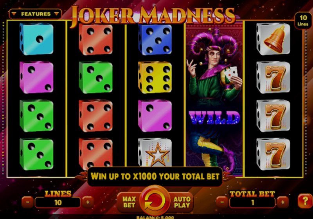Click the golden bell dice symbol
The width and height of the screenshot is (313, 219).
tap(273, 39)
